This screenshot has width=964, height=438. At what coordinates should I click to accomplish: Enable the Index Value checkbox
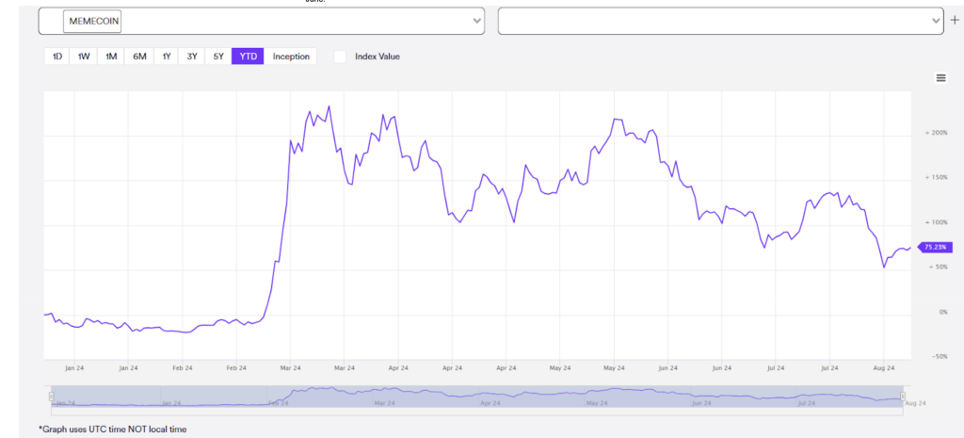[340, 57]
